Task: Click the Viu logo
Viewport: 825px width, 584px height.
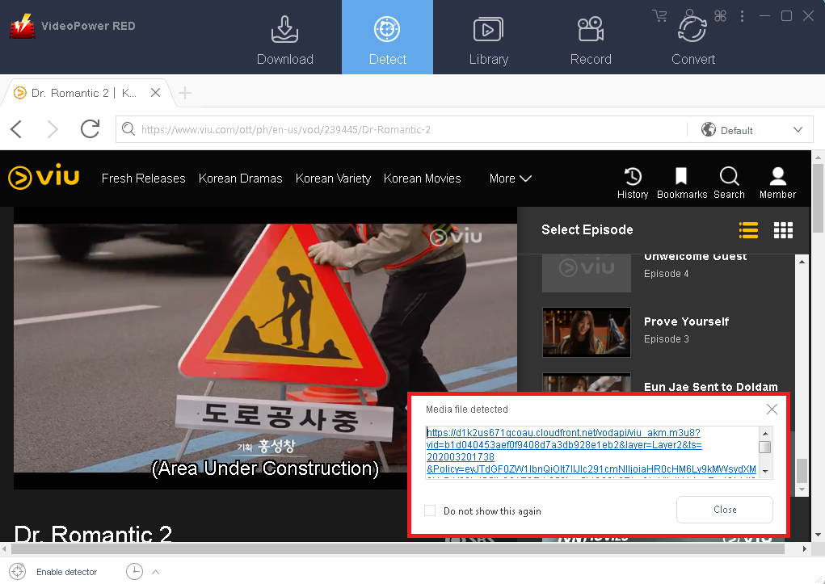Action: tap(44, 177)
